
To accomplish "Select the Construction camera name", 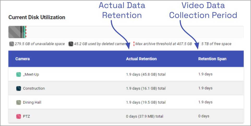I will coord(34,89).
